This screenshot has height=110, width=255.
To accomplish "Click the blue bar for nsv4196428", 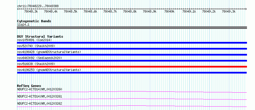I will (132, 55).
